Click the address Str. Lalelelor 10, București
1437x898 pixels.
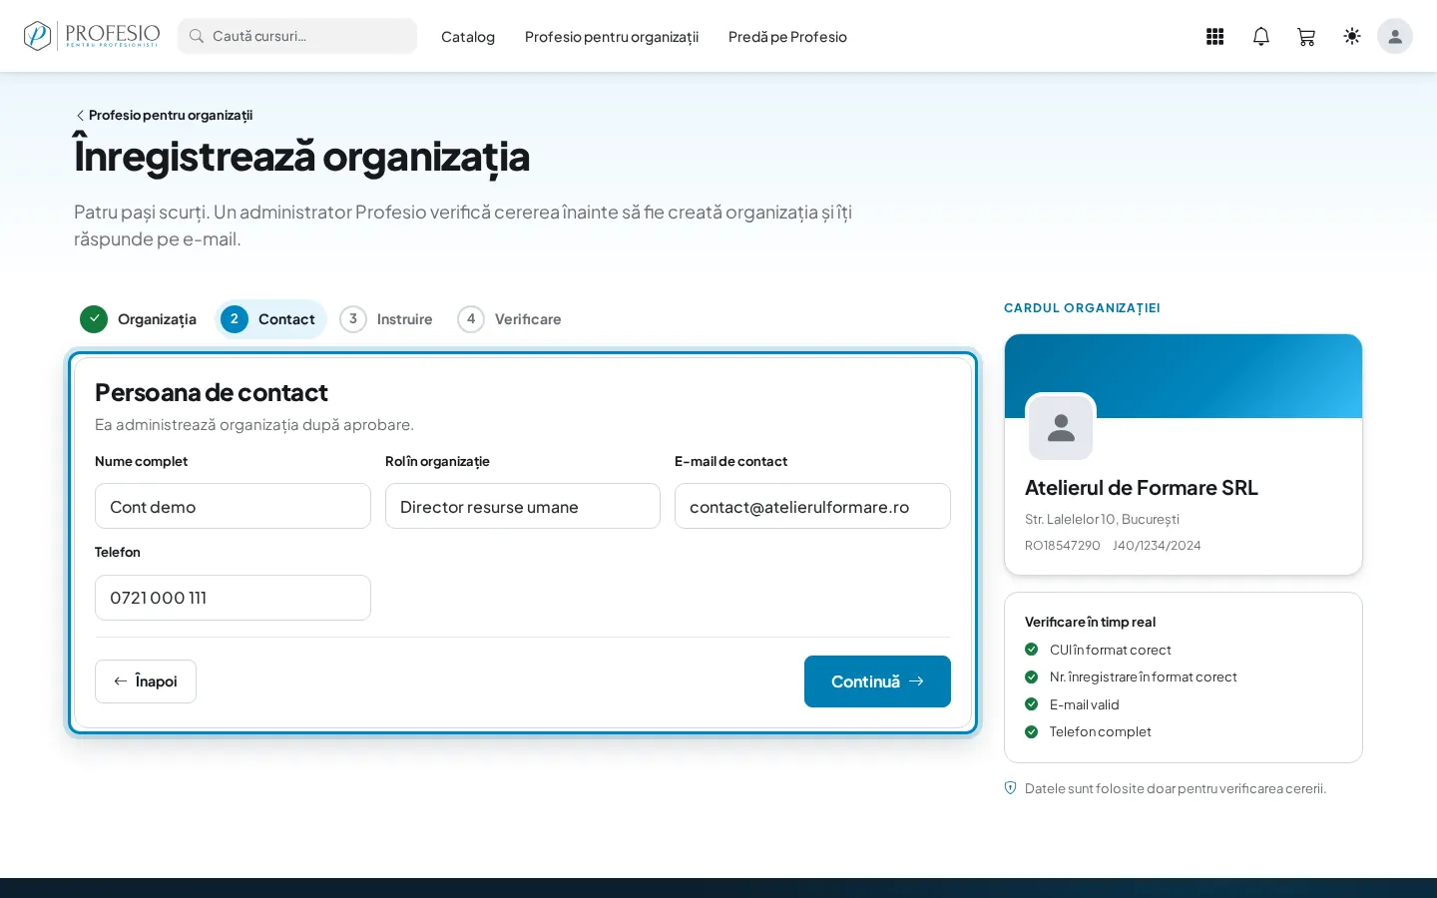pyautogui.click(x=1102, y=519)
